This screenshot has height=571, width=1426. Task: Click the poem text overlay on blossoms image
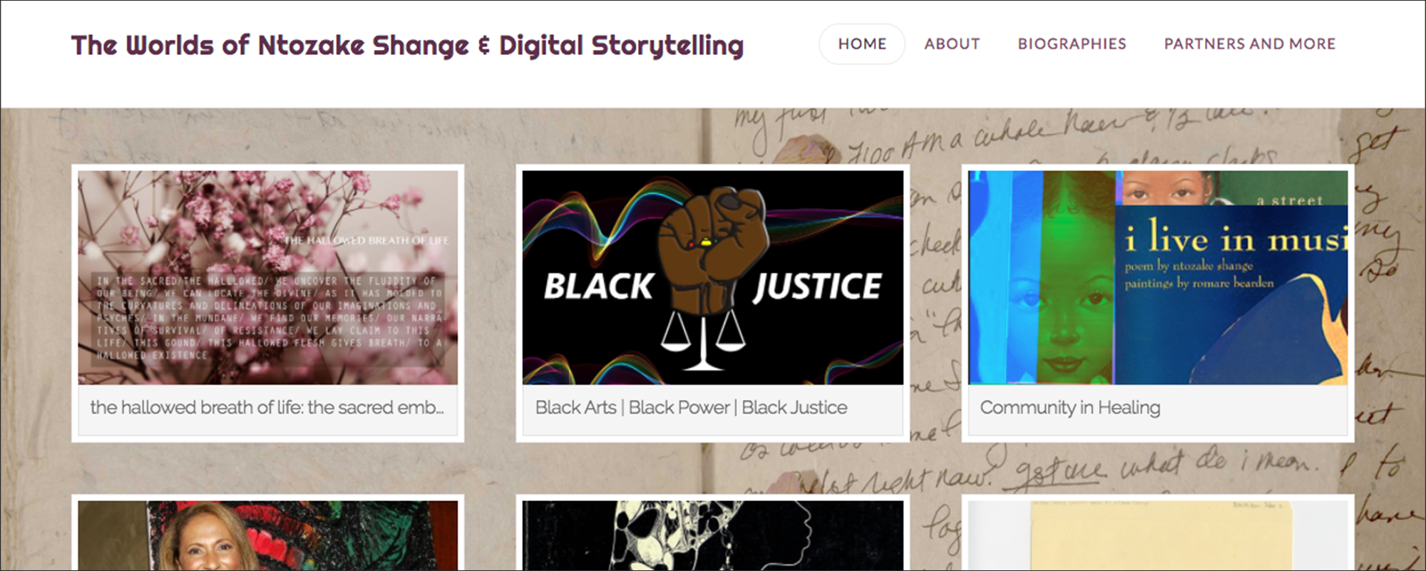click(x=268, y=318)
